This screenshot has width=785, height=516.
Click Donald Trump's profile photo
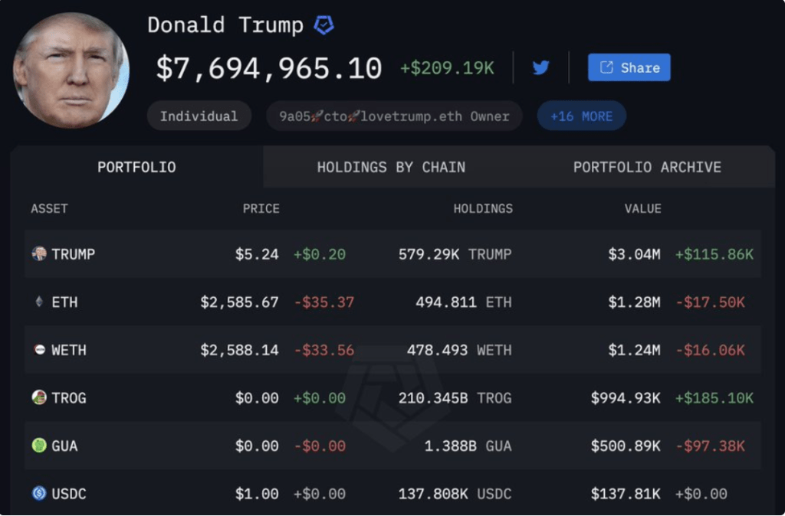(70, 69)
